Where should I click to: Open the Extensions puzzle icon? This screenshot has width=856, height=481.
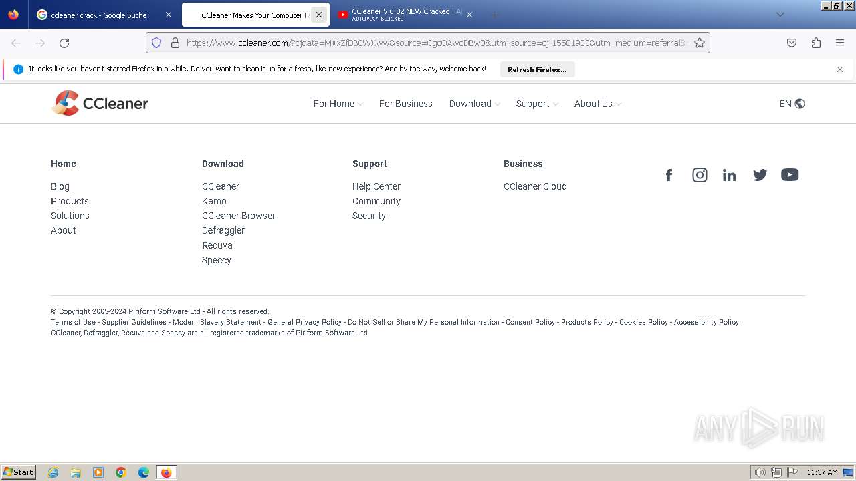816,43
